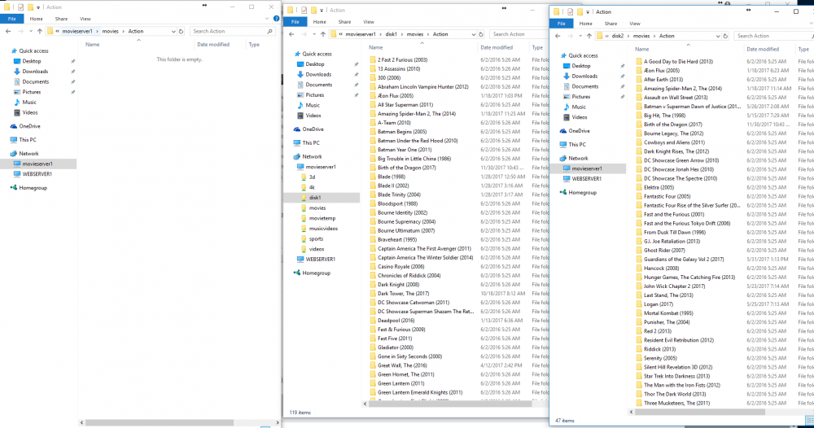Click the movies breadcrumb in left window address bar
This screenshot has height=428, width=814.
tap(110, 31)
